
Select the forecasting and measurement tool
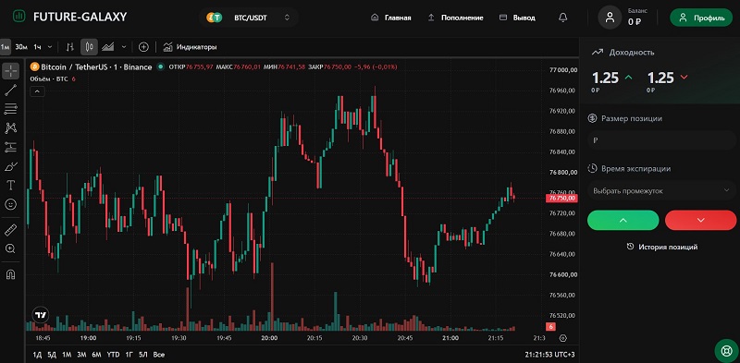tap(11, 147)
